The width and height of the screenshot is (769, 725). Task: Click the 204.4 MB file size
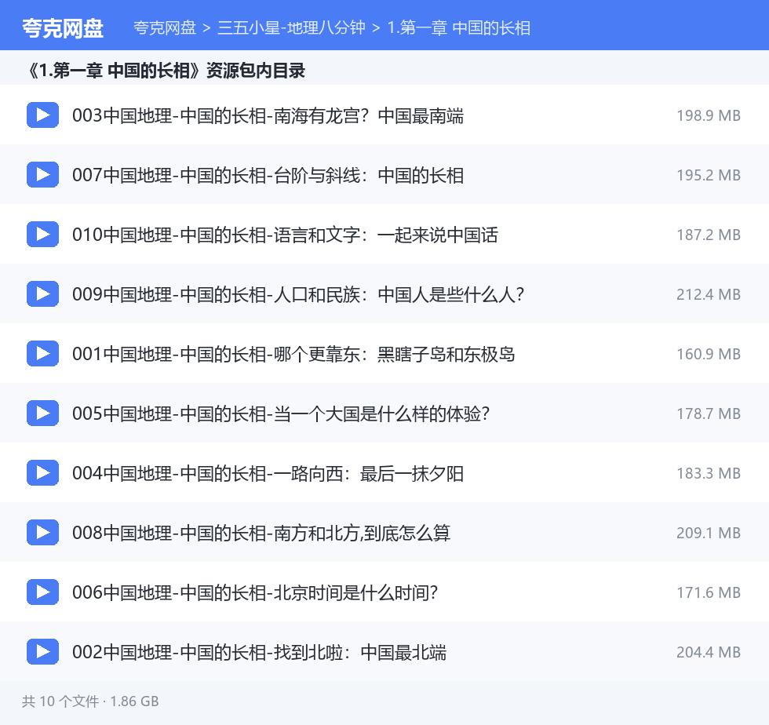coord(709,652)
